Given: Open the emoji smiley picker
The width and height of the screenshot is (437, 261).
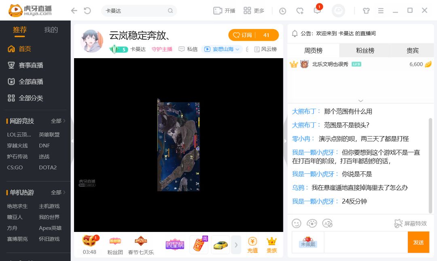Looking at the screenshot, I should (x=296, y=223).
